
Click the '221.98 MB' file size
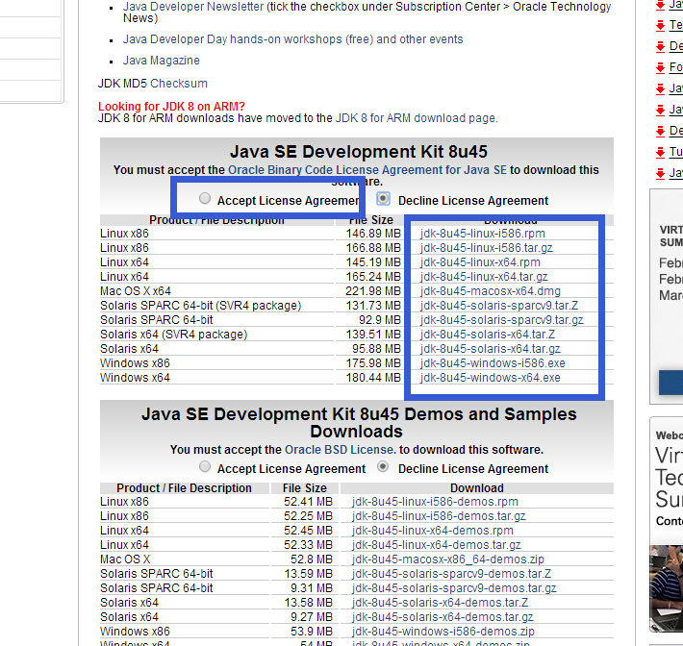[x=373, y=290]
